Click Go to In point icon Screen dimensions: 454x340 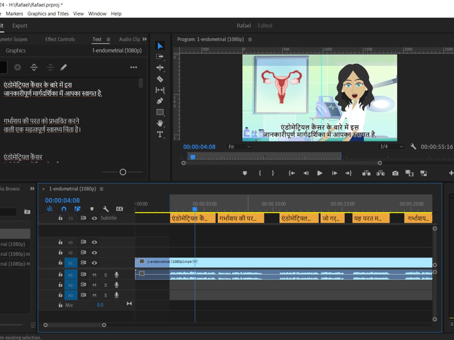pyautogui.click(x=291, y=173)
